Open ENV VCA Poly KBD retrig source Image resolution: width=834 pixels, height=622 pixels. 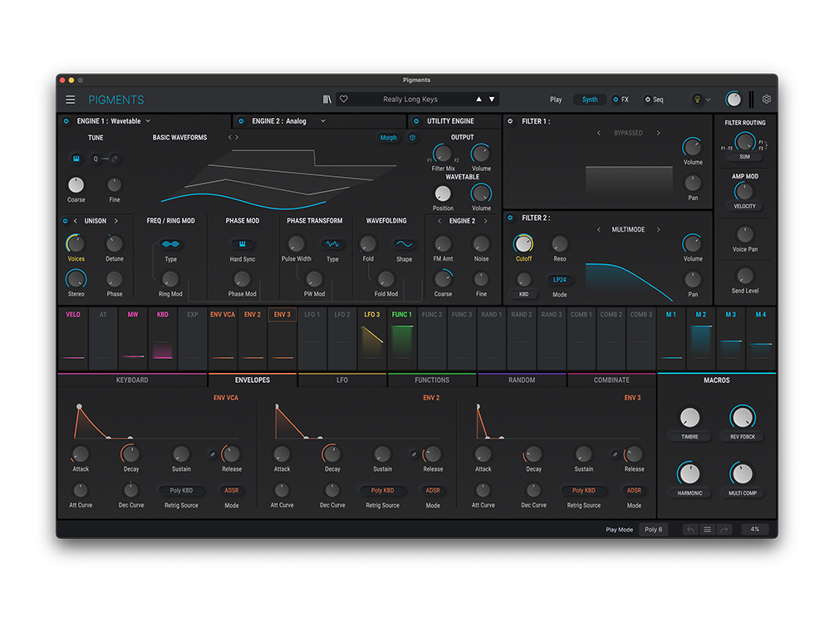point(181,490)
